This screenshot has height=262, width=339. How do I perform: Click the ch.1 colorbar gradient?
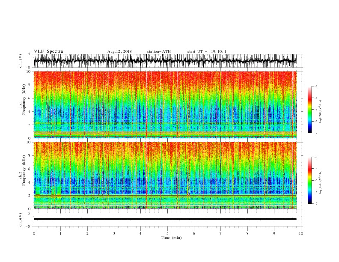pos(309,110)
